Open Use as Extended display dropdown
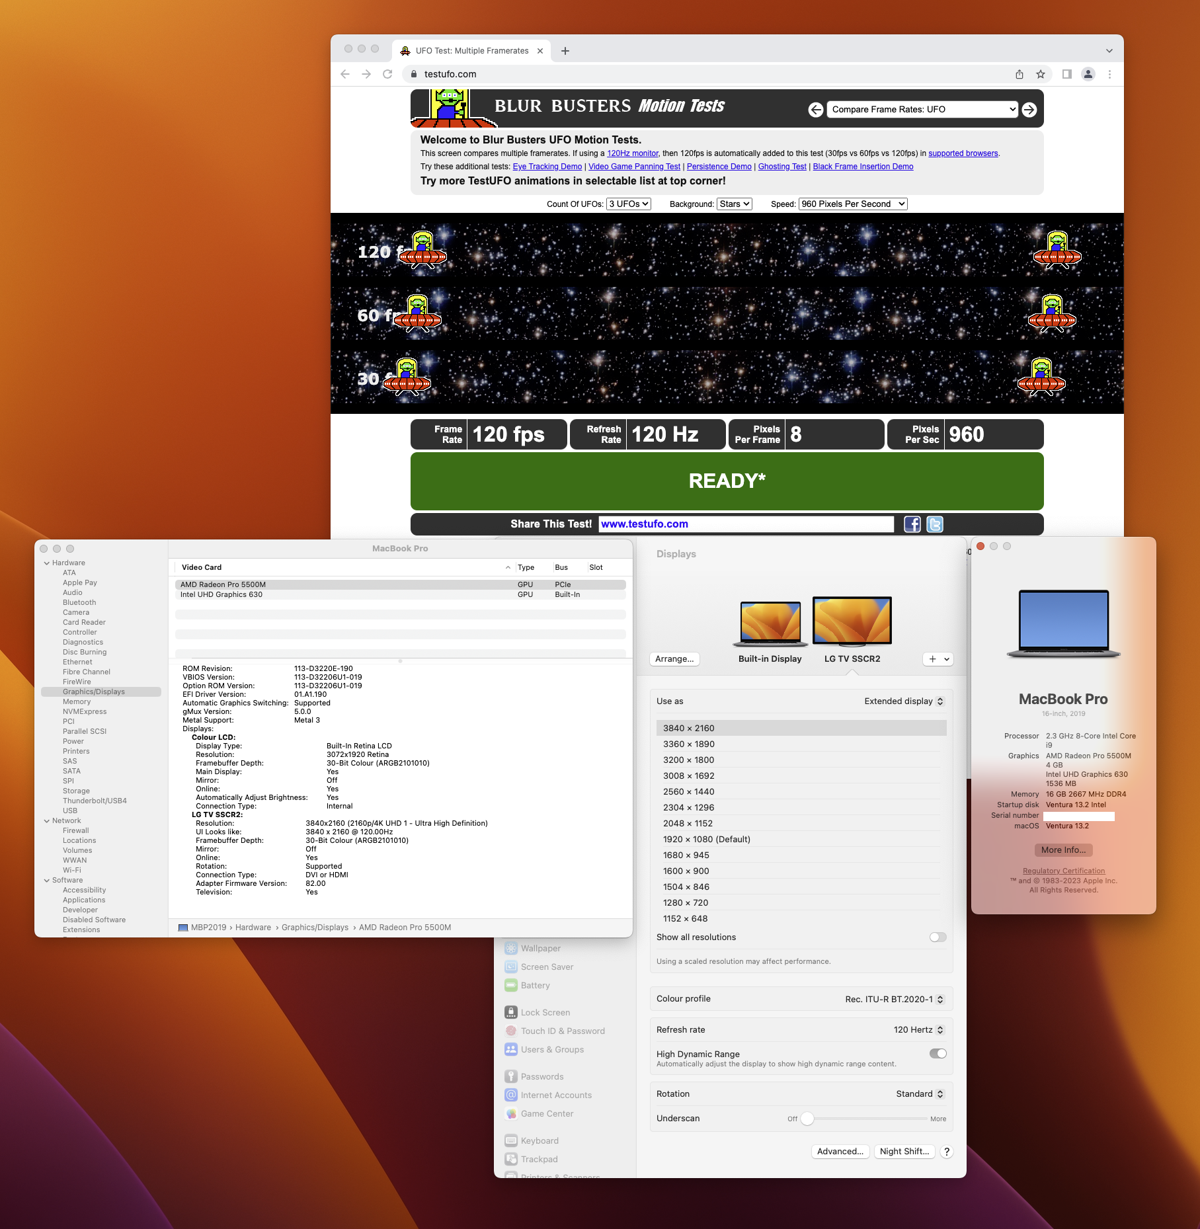The height and width of the screenshot is (1229, 1200). pos(904,701)
